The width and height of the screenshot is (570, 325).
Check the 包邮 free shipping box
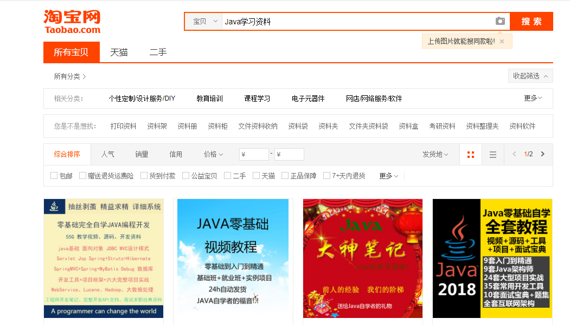point(54,176)
